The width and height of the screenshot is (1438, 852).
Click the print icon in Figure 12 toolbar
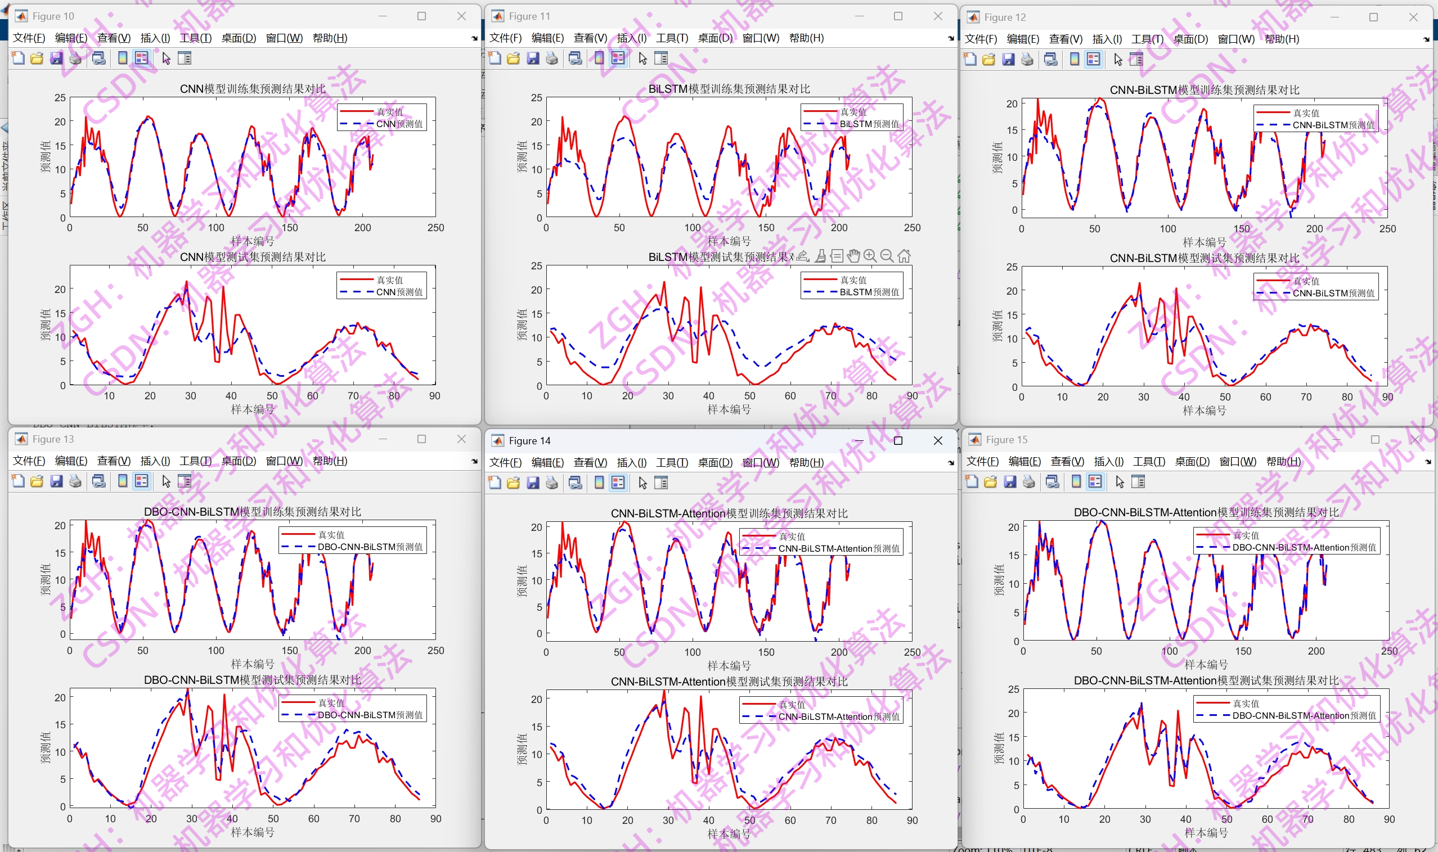point(1027,59)
